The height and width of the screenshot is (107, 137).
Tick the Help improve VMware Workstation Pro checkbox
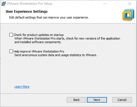11,51
